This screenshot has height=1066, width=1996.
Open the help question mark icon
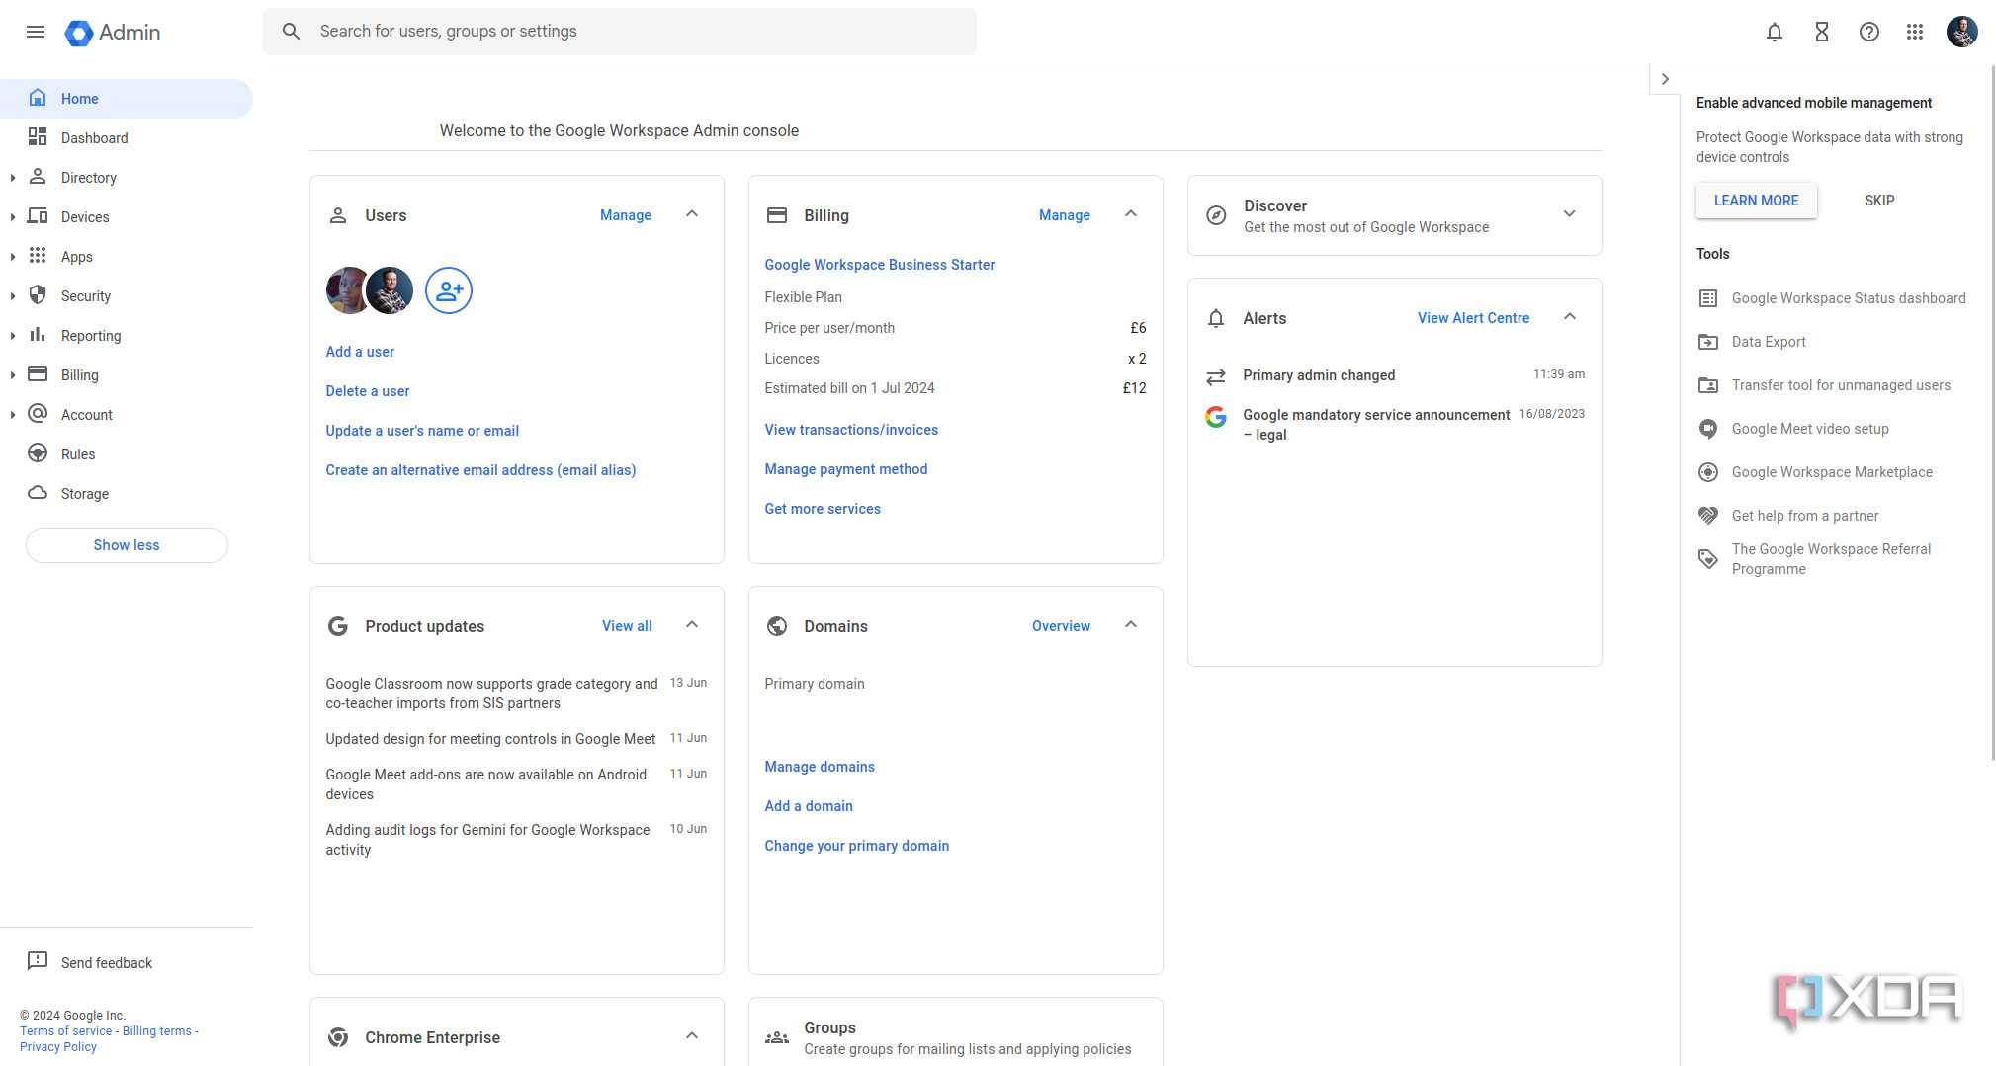click(1869, 32)
